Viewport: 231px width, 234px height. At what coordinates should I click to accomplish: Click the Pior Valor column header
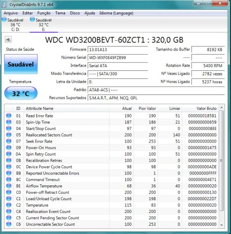tap(145, 108)
